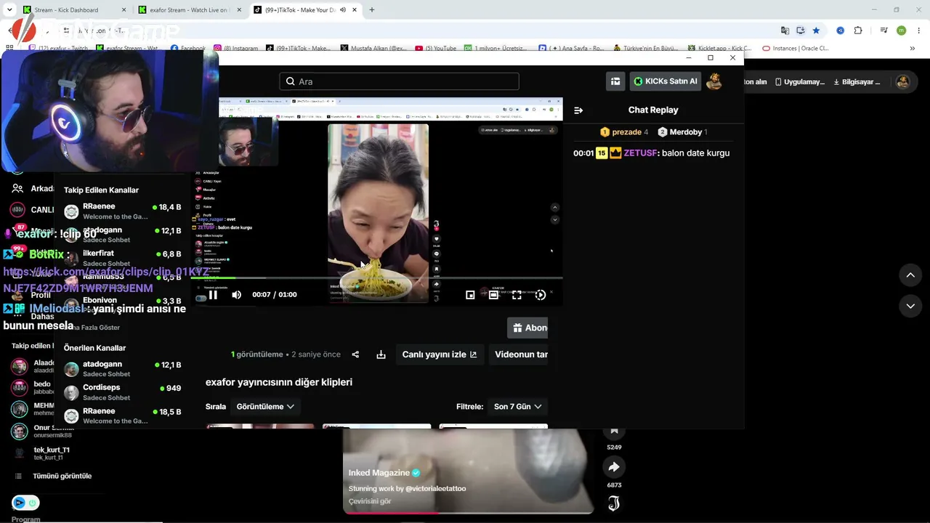Switch the clip player to theater mode

493,295
